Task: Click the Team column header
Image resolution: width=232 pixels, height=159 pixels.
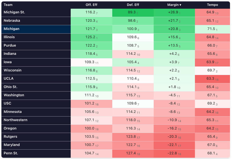Action: click(8, 5)
